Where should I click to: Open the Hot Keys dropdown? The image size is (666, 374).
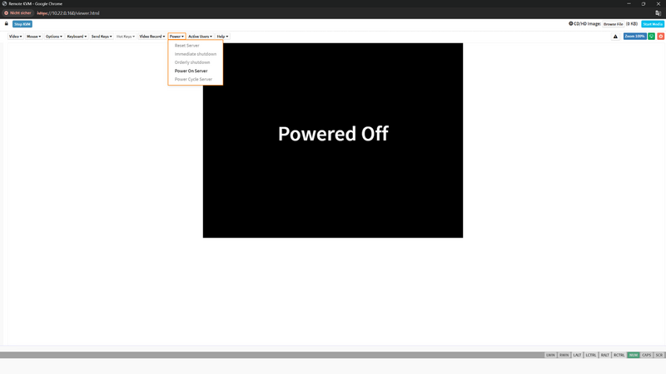(126, 37)
